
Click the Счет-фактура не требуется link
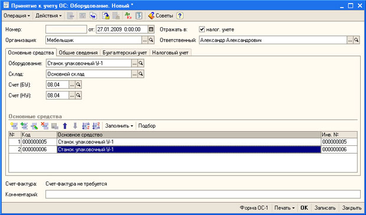(76, 184)
